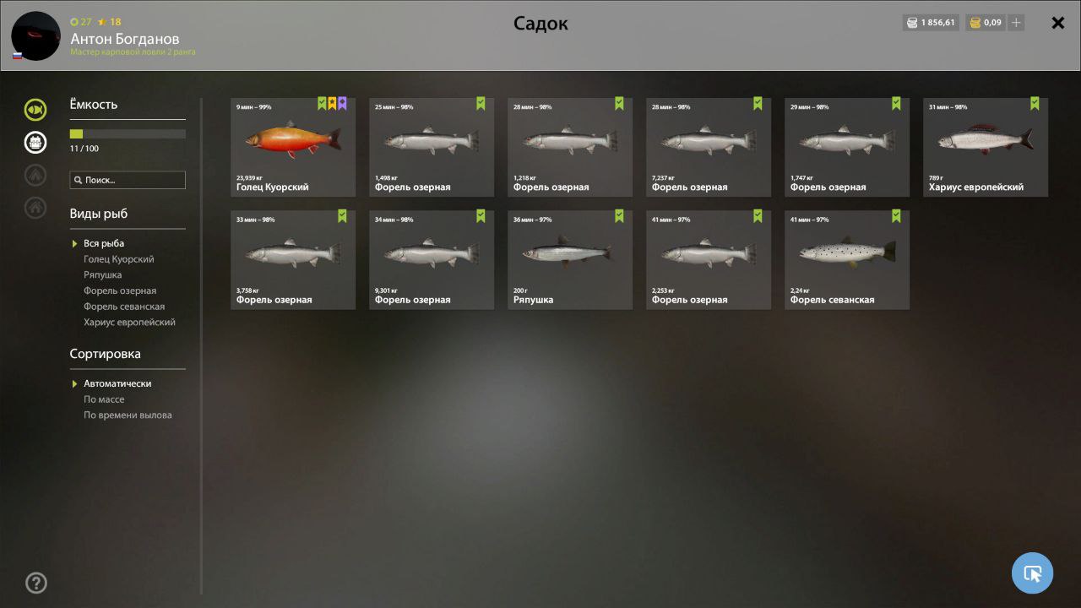Image resolution: width=1081 pixels, height=608 pixels.
Task: Select Вся рыба filter
Action: point(104,243)
